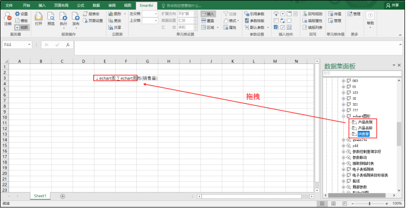Switch to the 数据 tab
The width and height of the screenshot is (406, 208).
(96, 5)
